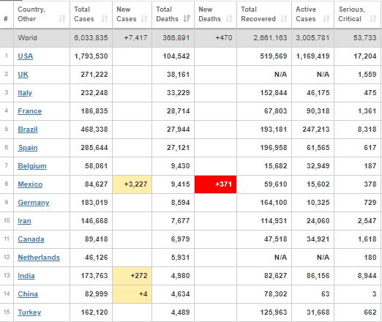
Task: Select World total cases 6,033,835
Action: [91, 38]
